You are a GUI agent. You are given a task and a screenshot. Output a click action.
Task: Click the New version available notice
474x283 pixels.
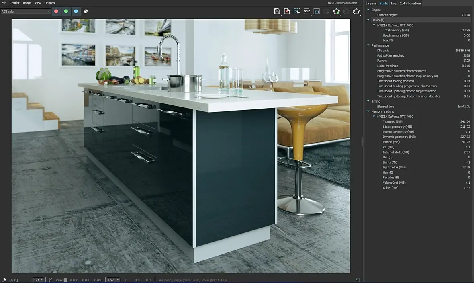point(343,3)
